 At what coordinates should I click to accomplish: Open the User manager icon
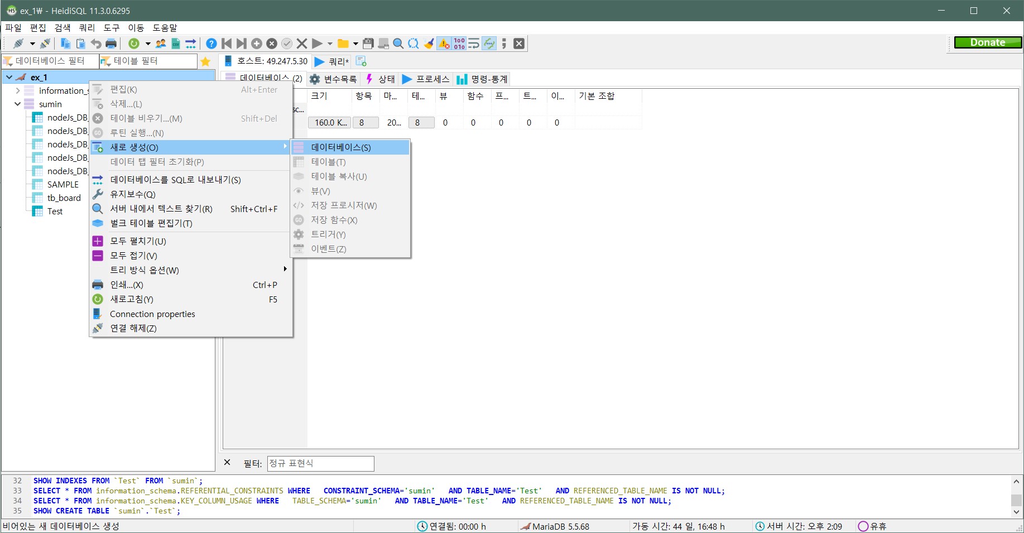161,44
